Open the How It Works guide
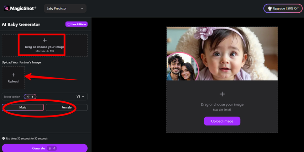Screen dimensions: 304x152 pos(77,24)
